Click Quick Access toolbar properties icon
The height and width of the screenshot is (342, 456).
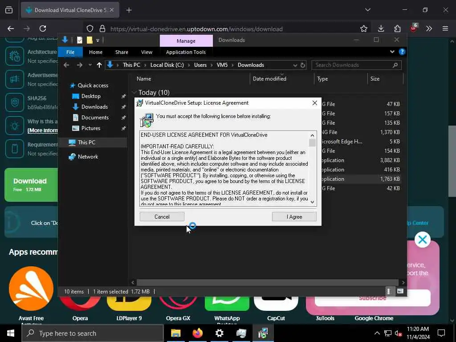coord(79,40)
